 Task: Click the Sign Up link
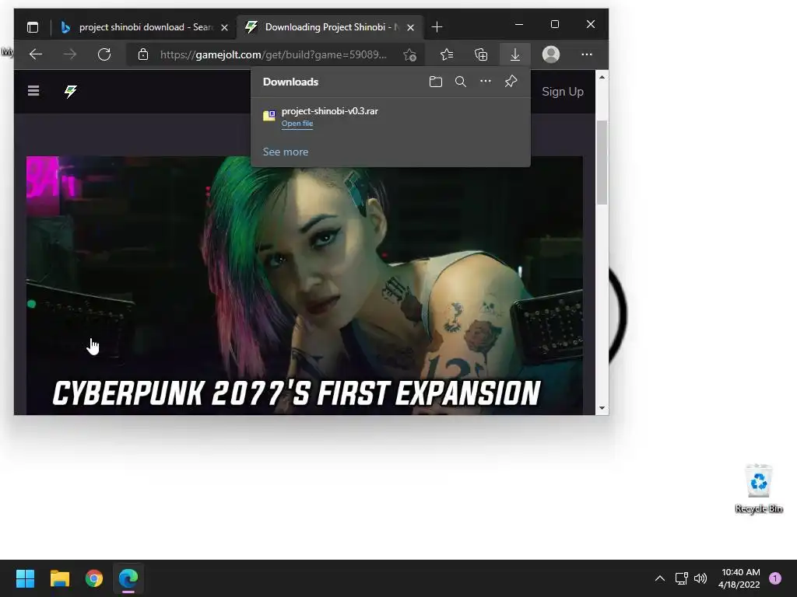click(562, 92)
